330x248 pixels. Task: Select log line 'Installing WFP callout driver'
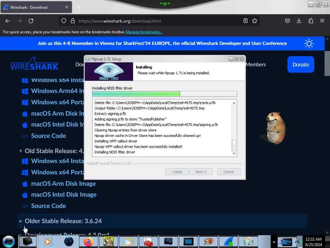116,141
